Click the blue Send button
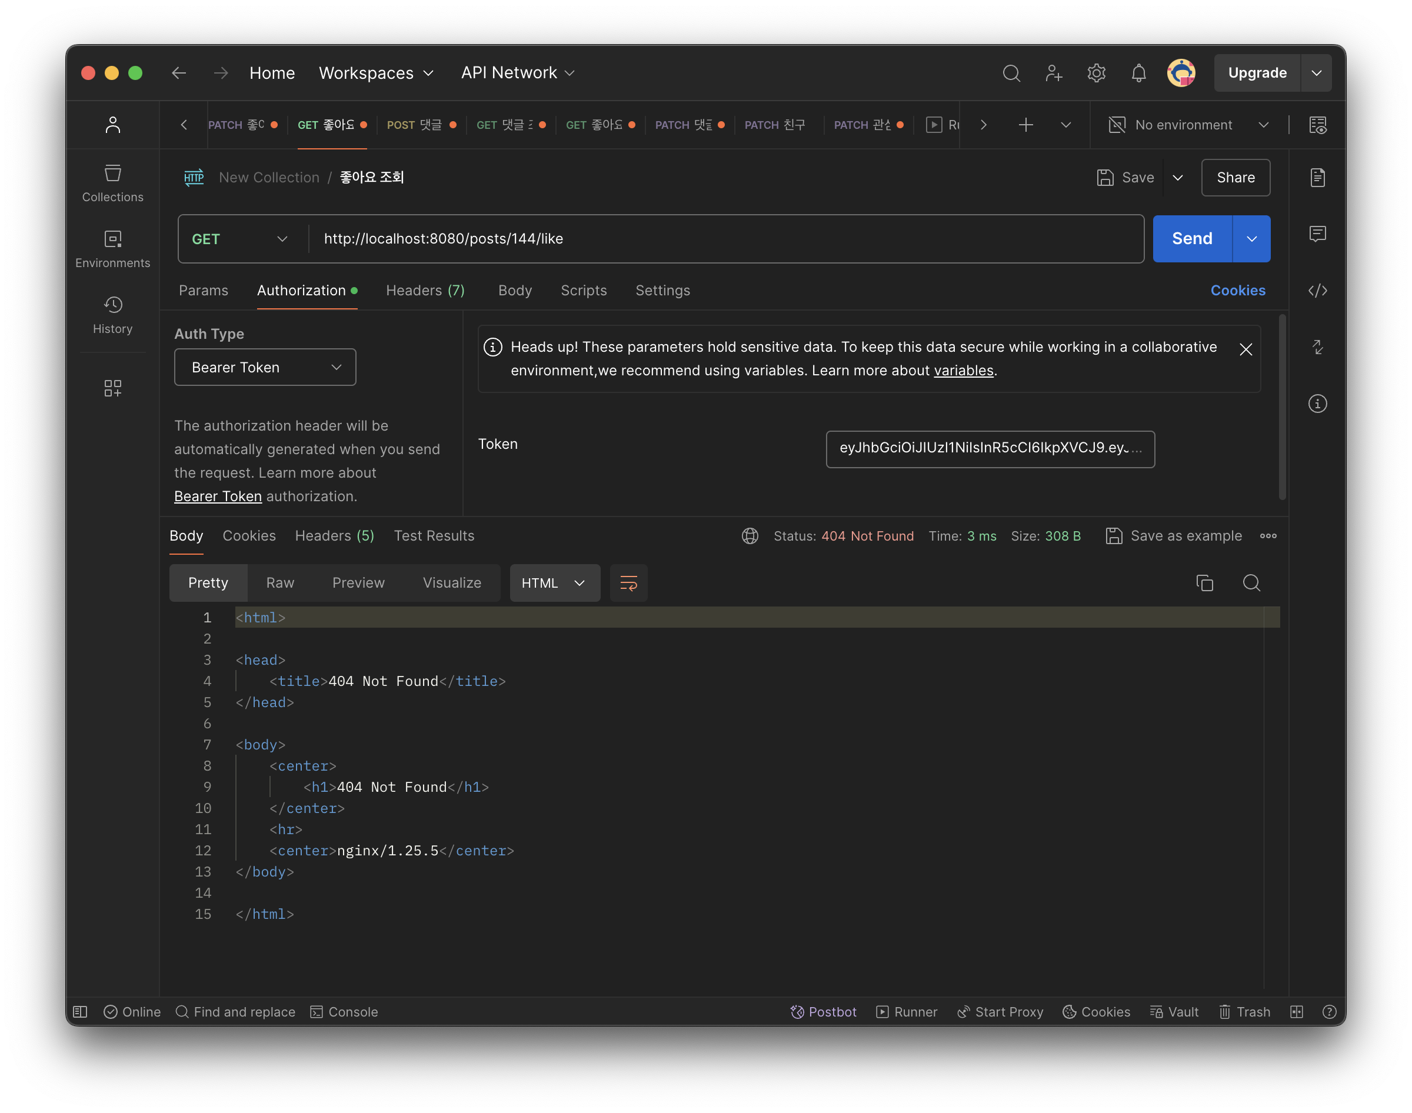Viewport: 1412px width, 1113px height. [x=1192, y=239]
